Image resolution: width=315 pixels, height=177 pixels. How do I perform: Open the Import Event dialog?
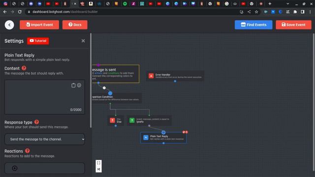[x=39, y=25]
